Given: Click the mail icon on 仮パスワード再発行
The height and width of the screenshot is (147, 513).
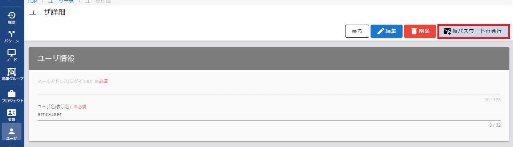Looking at the screenshot, I should pyautogui.click(x=447, y=31).
